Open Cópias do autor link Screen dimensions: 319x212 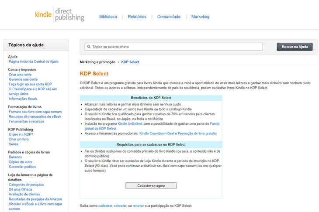point(21,162)
